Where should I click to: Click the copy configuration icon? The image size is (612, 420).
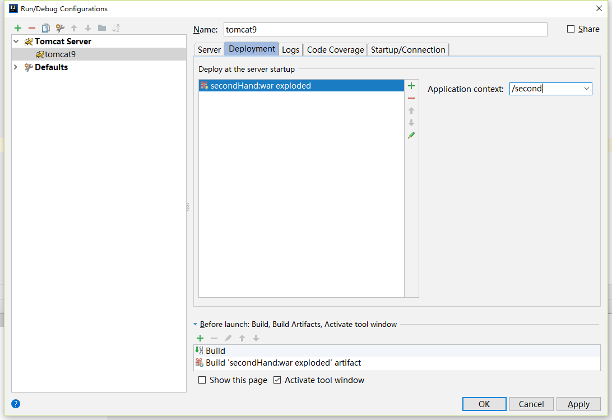pos(46,28)
